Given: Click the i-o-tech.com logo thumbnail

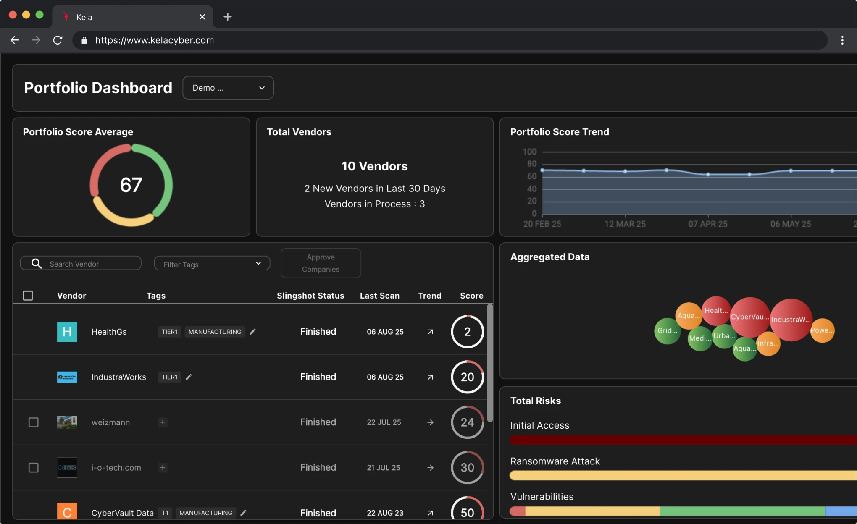Looking at the screenshot, I should [x=67, y=468].
